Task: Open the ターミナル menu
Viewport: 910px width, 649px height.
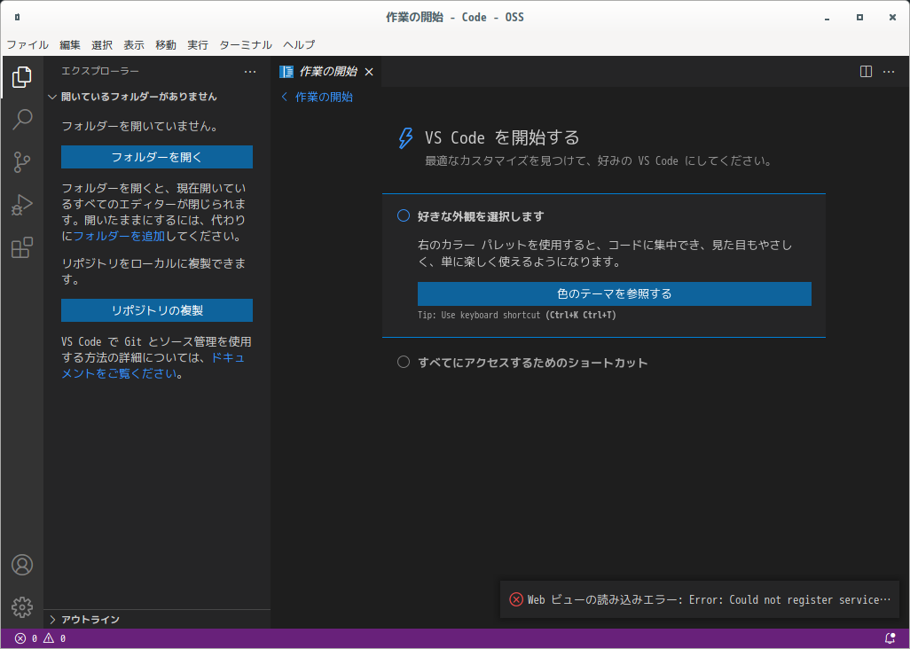Action: coord(246,44)
